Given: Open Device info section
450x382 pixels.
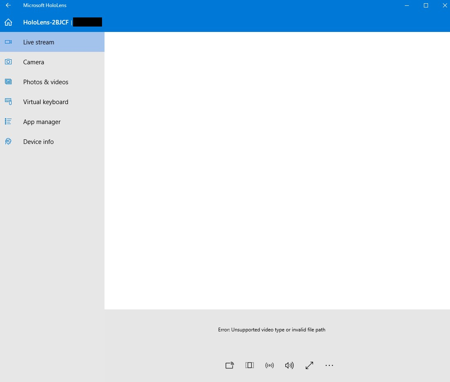Looking at the screenshot, I should point(52,141).
